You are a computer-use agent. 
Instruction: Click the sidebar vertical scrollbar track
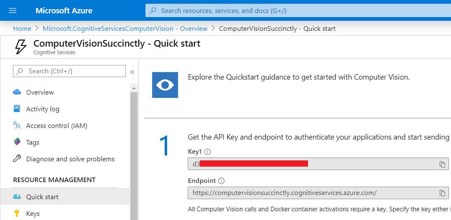(x=134, y=156)
